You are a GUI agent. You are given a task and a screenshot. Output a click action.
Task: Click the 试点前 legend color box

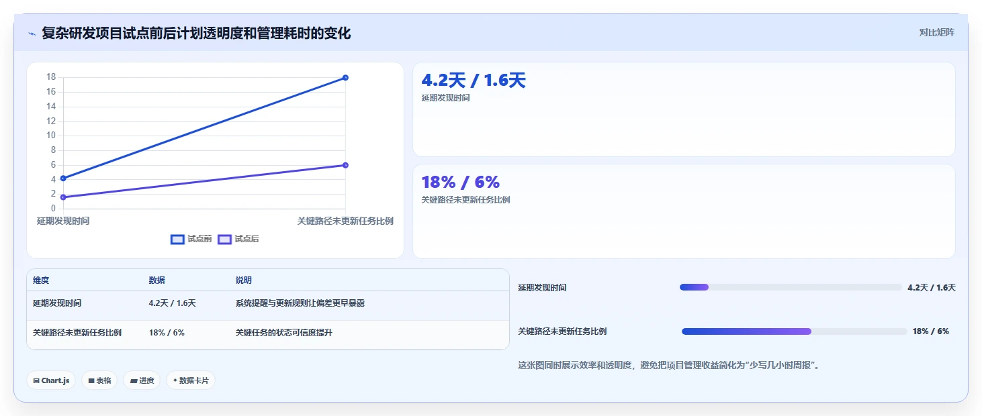coord(177,239)
